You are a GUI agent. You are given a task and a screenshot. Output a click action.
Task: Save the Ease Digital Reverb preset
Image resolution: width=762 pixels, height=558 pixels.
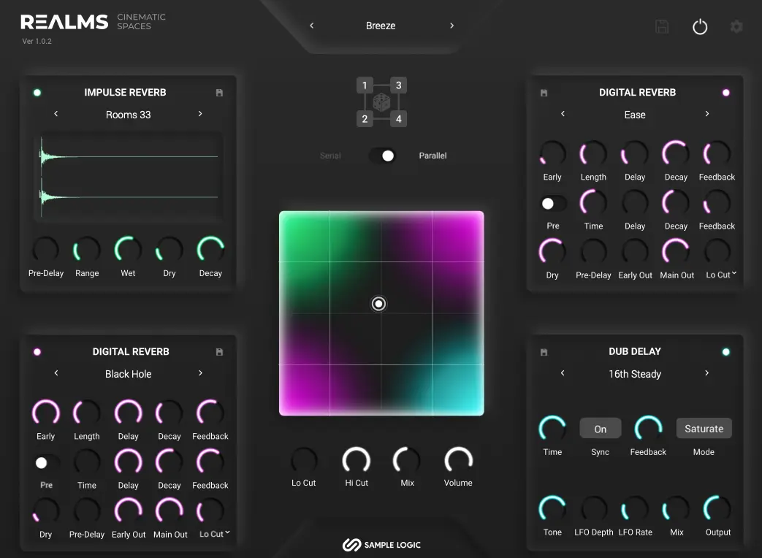(544, 93)
